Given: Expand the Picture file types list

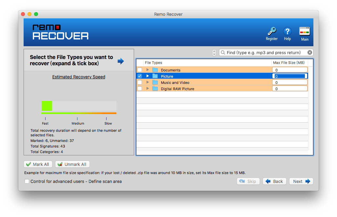Looking at the screenshot, I should tap(148, 76).
